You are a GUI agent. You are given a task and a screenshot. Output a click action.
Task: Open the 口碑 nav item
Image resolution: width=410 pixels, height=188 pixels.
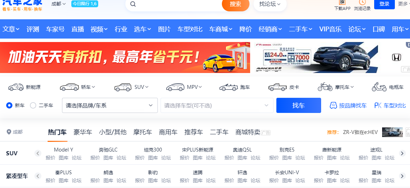[x=379, y=29]
